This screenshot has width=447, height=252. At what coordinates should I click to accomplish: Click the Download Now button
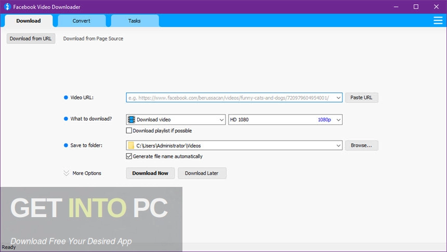(x=150, y=173)
